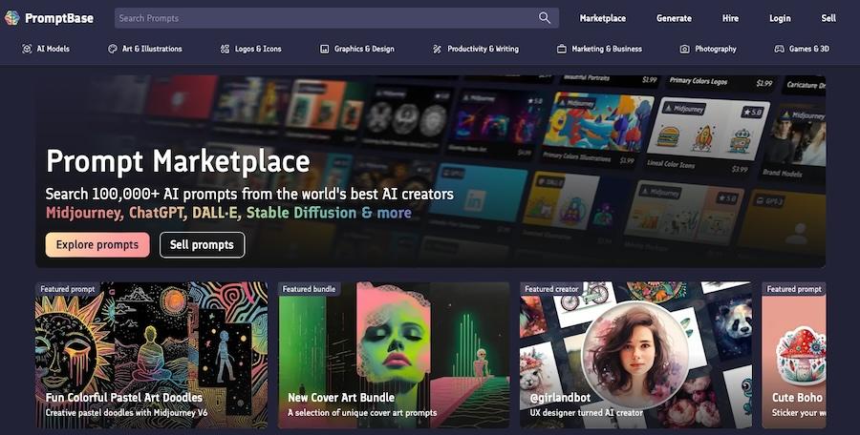
Task: Select the Games & 3D category label
Action: point(809,49)
